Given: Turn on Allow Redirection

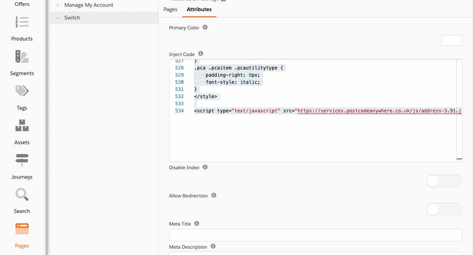Looking at the screenshot, I should point(444,209).
